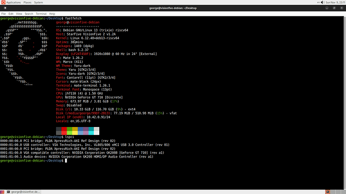
Task: Open the terminal File menu
Action: coord(4,13)
